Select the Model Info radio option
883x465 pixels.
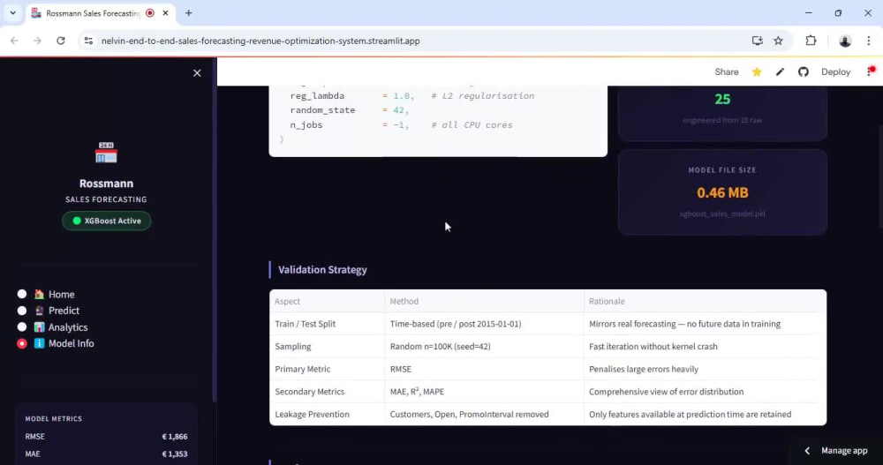click(x=22, y=343)
